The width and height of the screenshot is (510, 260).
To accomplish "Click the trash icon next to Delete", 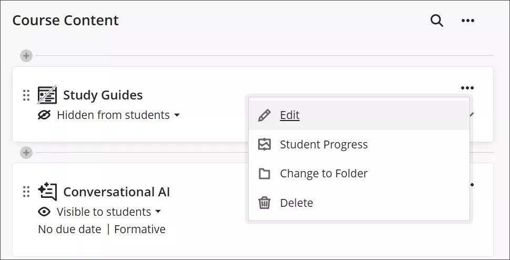I will point(264,203).
